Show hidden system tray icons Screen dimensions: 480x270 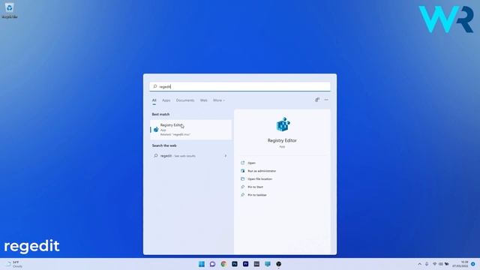click(x=419, y=264)
